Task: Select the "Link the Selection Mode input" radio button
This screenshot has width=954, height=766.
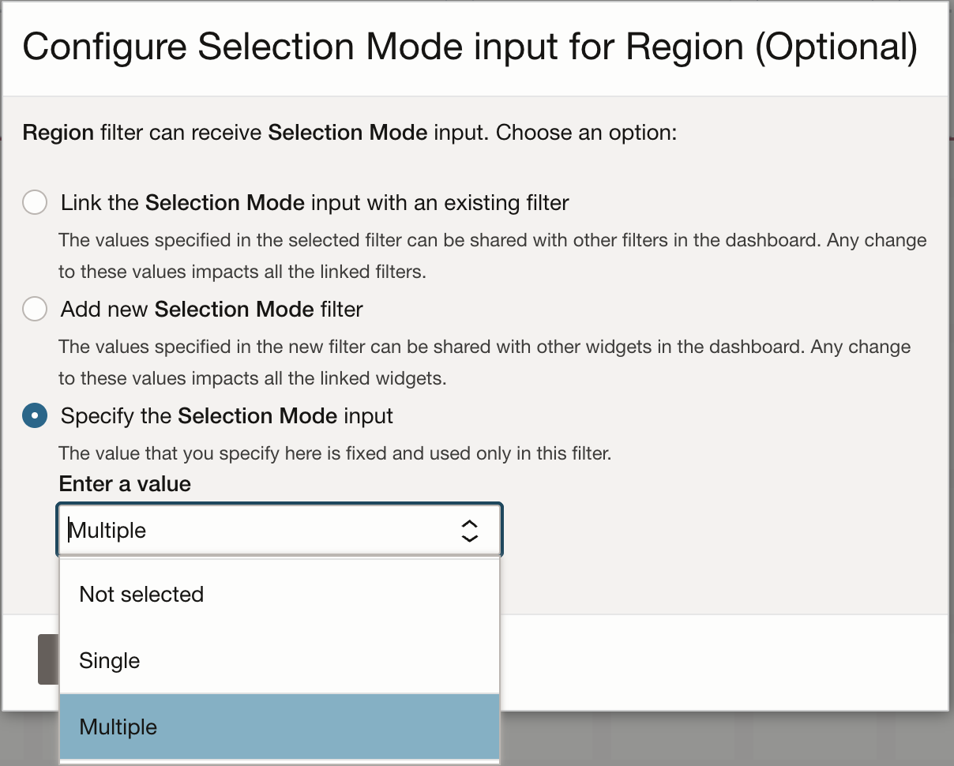Action: click(x=35, y=202)
